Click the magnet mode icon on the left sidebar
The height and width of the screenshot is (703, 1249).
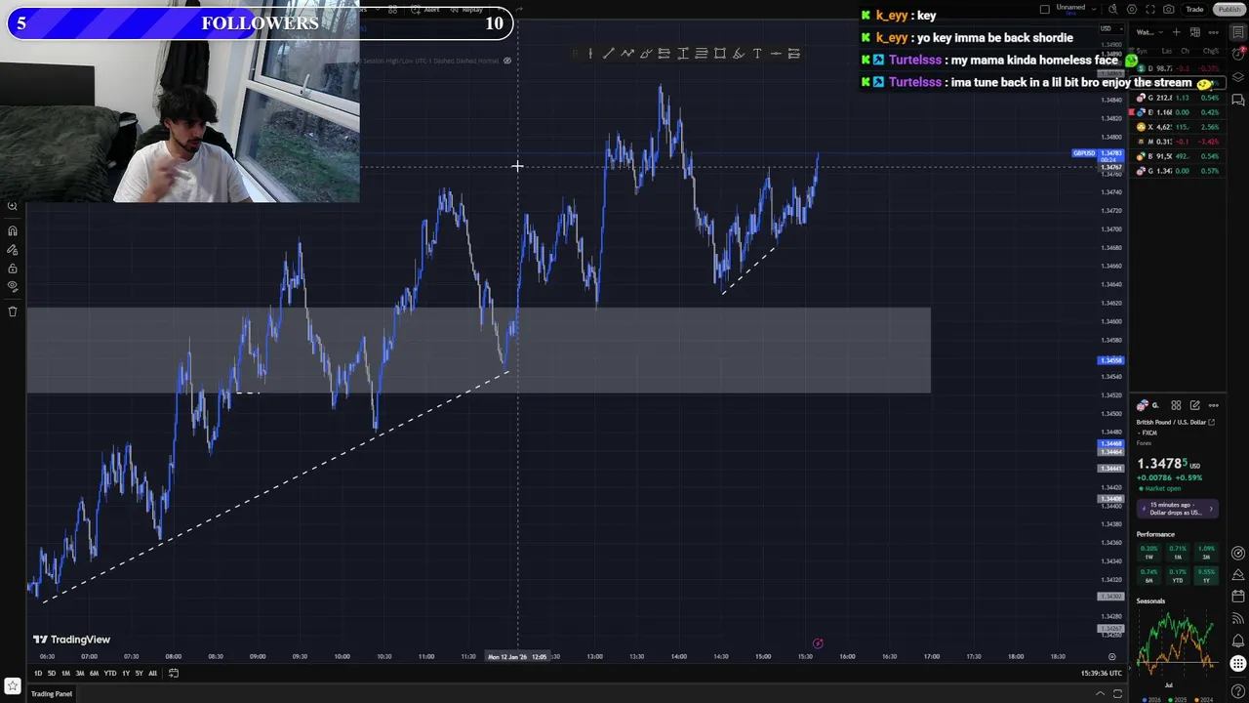[x=13, y=230]
